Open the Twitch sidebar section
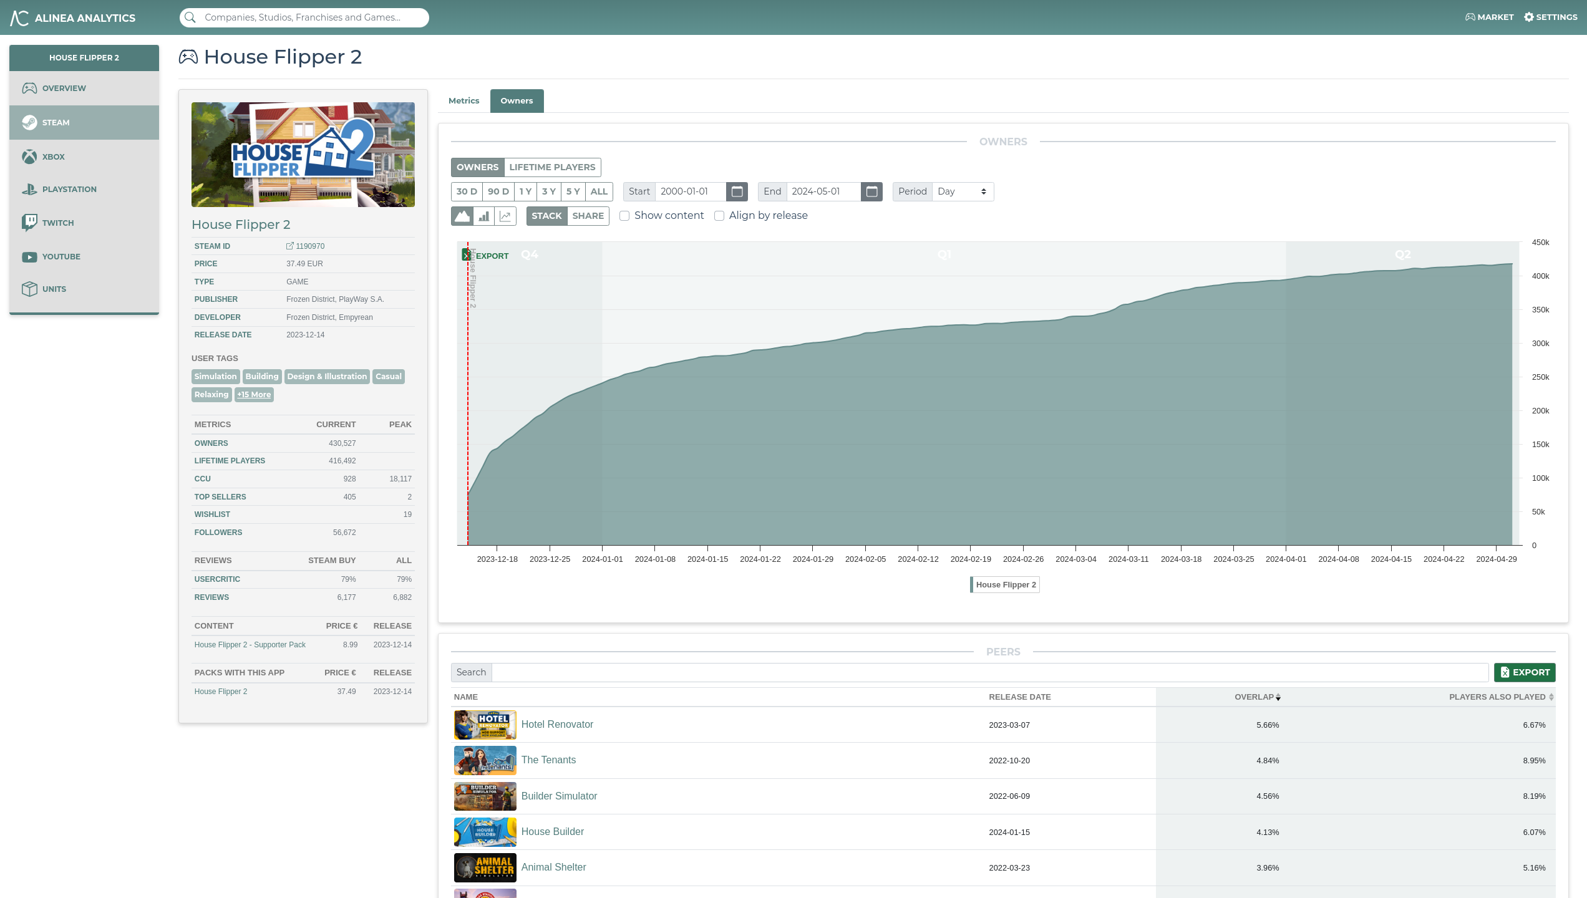1587x898 pixels. click(84, 223)
